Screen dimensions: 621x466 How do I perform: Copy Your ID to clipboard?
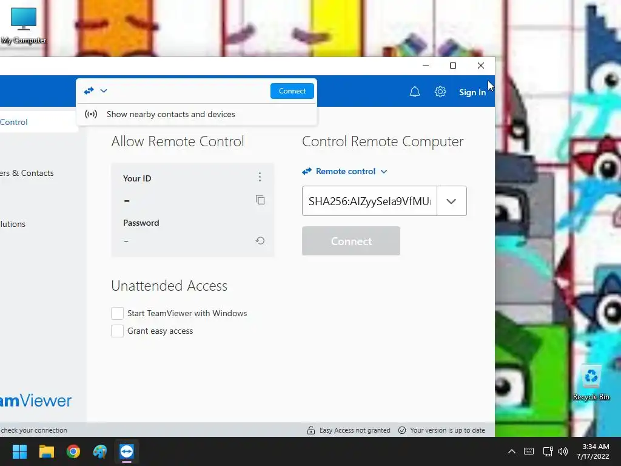(x=260, y=200)
